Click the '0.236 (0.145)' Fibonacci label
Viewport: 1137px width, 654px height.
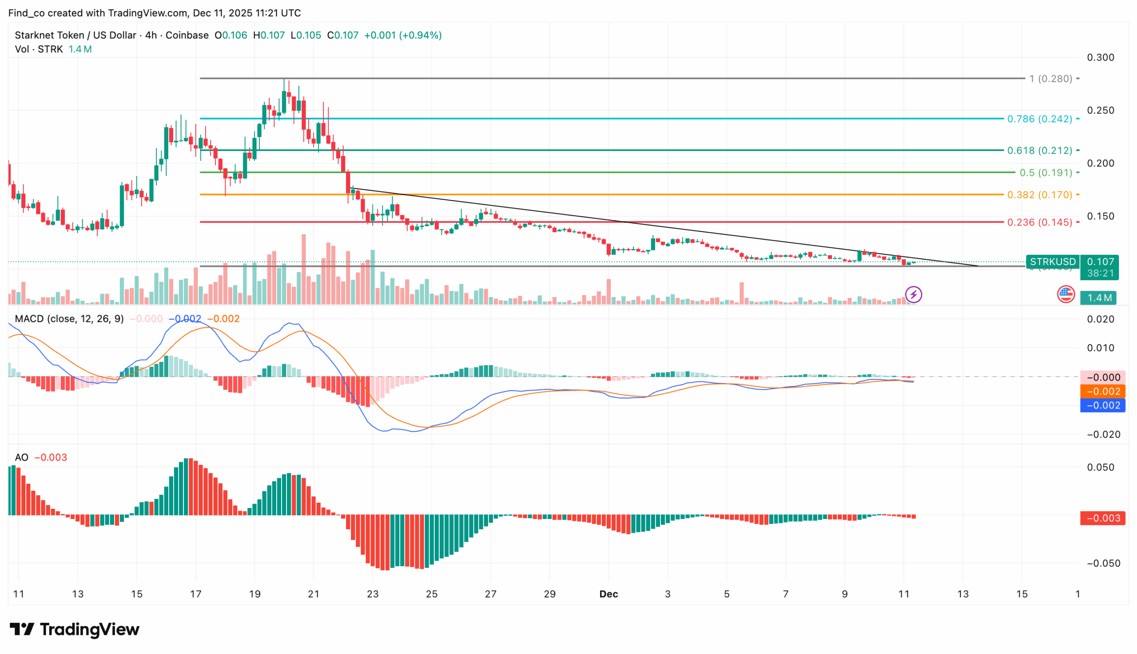click(1039, 222)
